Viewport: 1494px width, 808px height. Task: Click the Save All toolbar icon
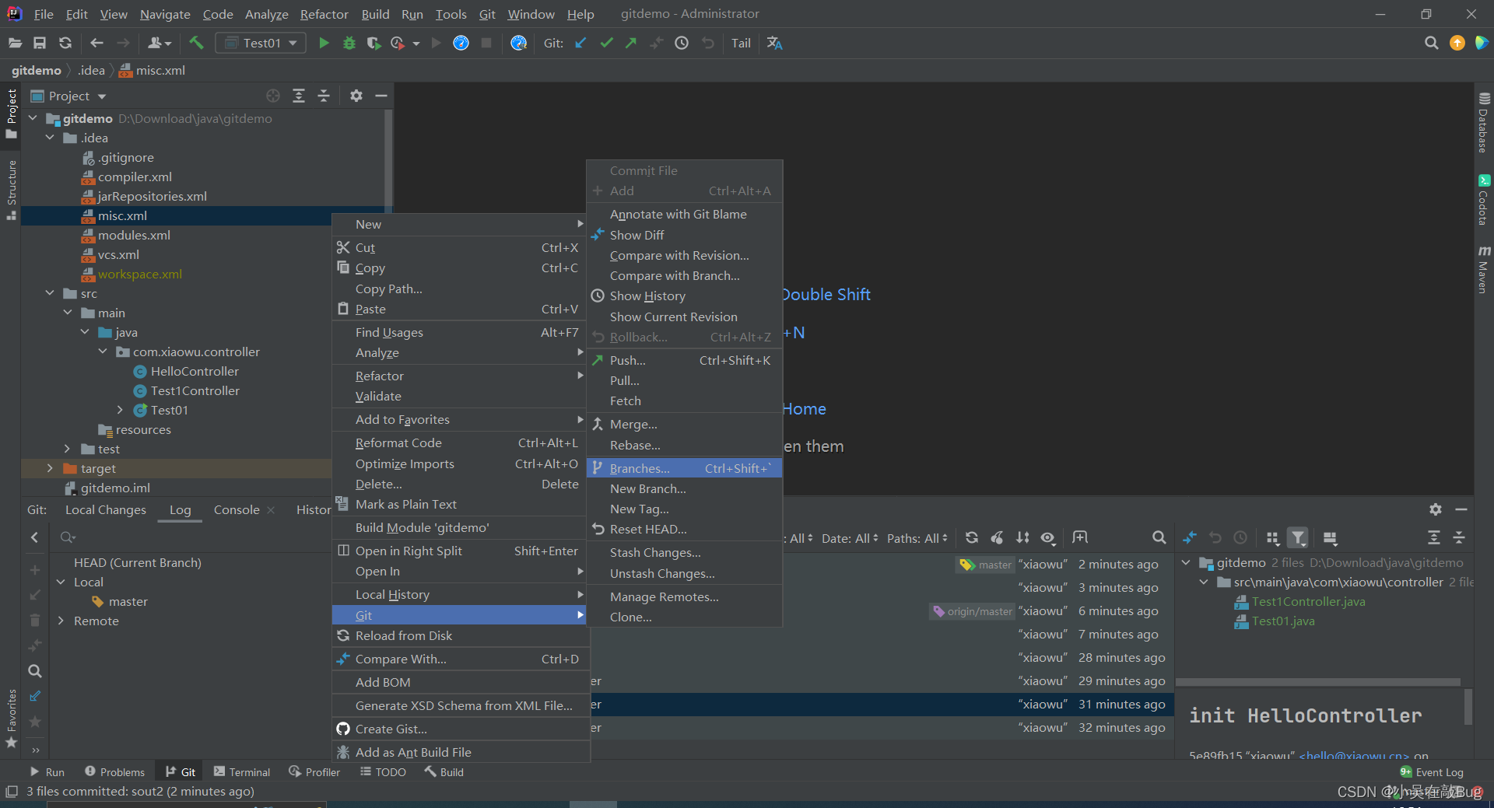click(40, 44)
